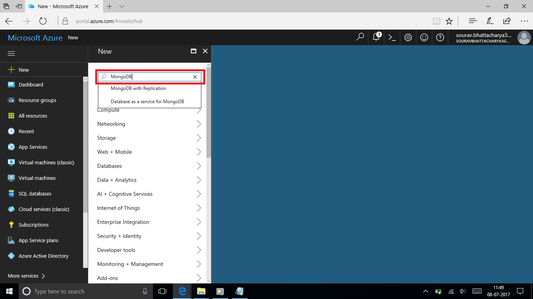
Task: Open More services menu
Action: 23,276
